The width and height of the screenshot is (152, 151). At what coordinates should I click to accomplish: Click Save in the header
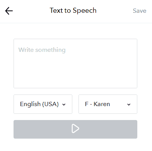pos(140,11)
